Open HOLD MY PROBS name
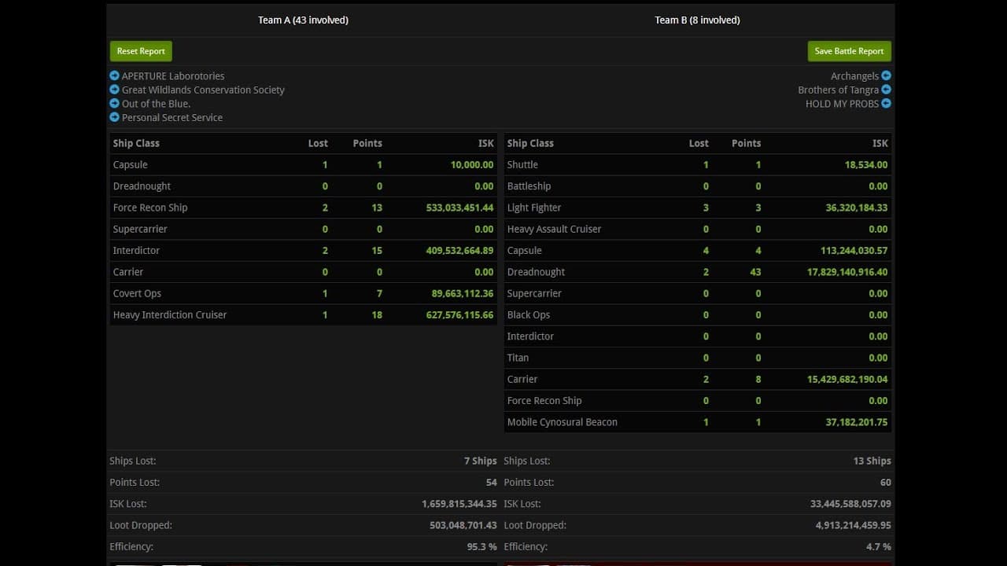The image size is (1007, 566). [842, 104]
